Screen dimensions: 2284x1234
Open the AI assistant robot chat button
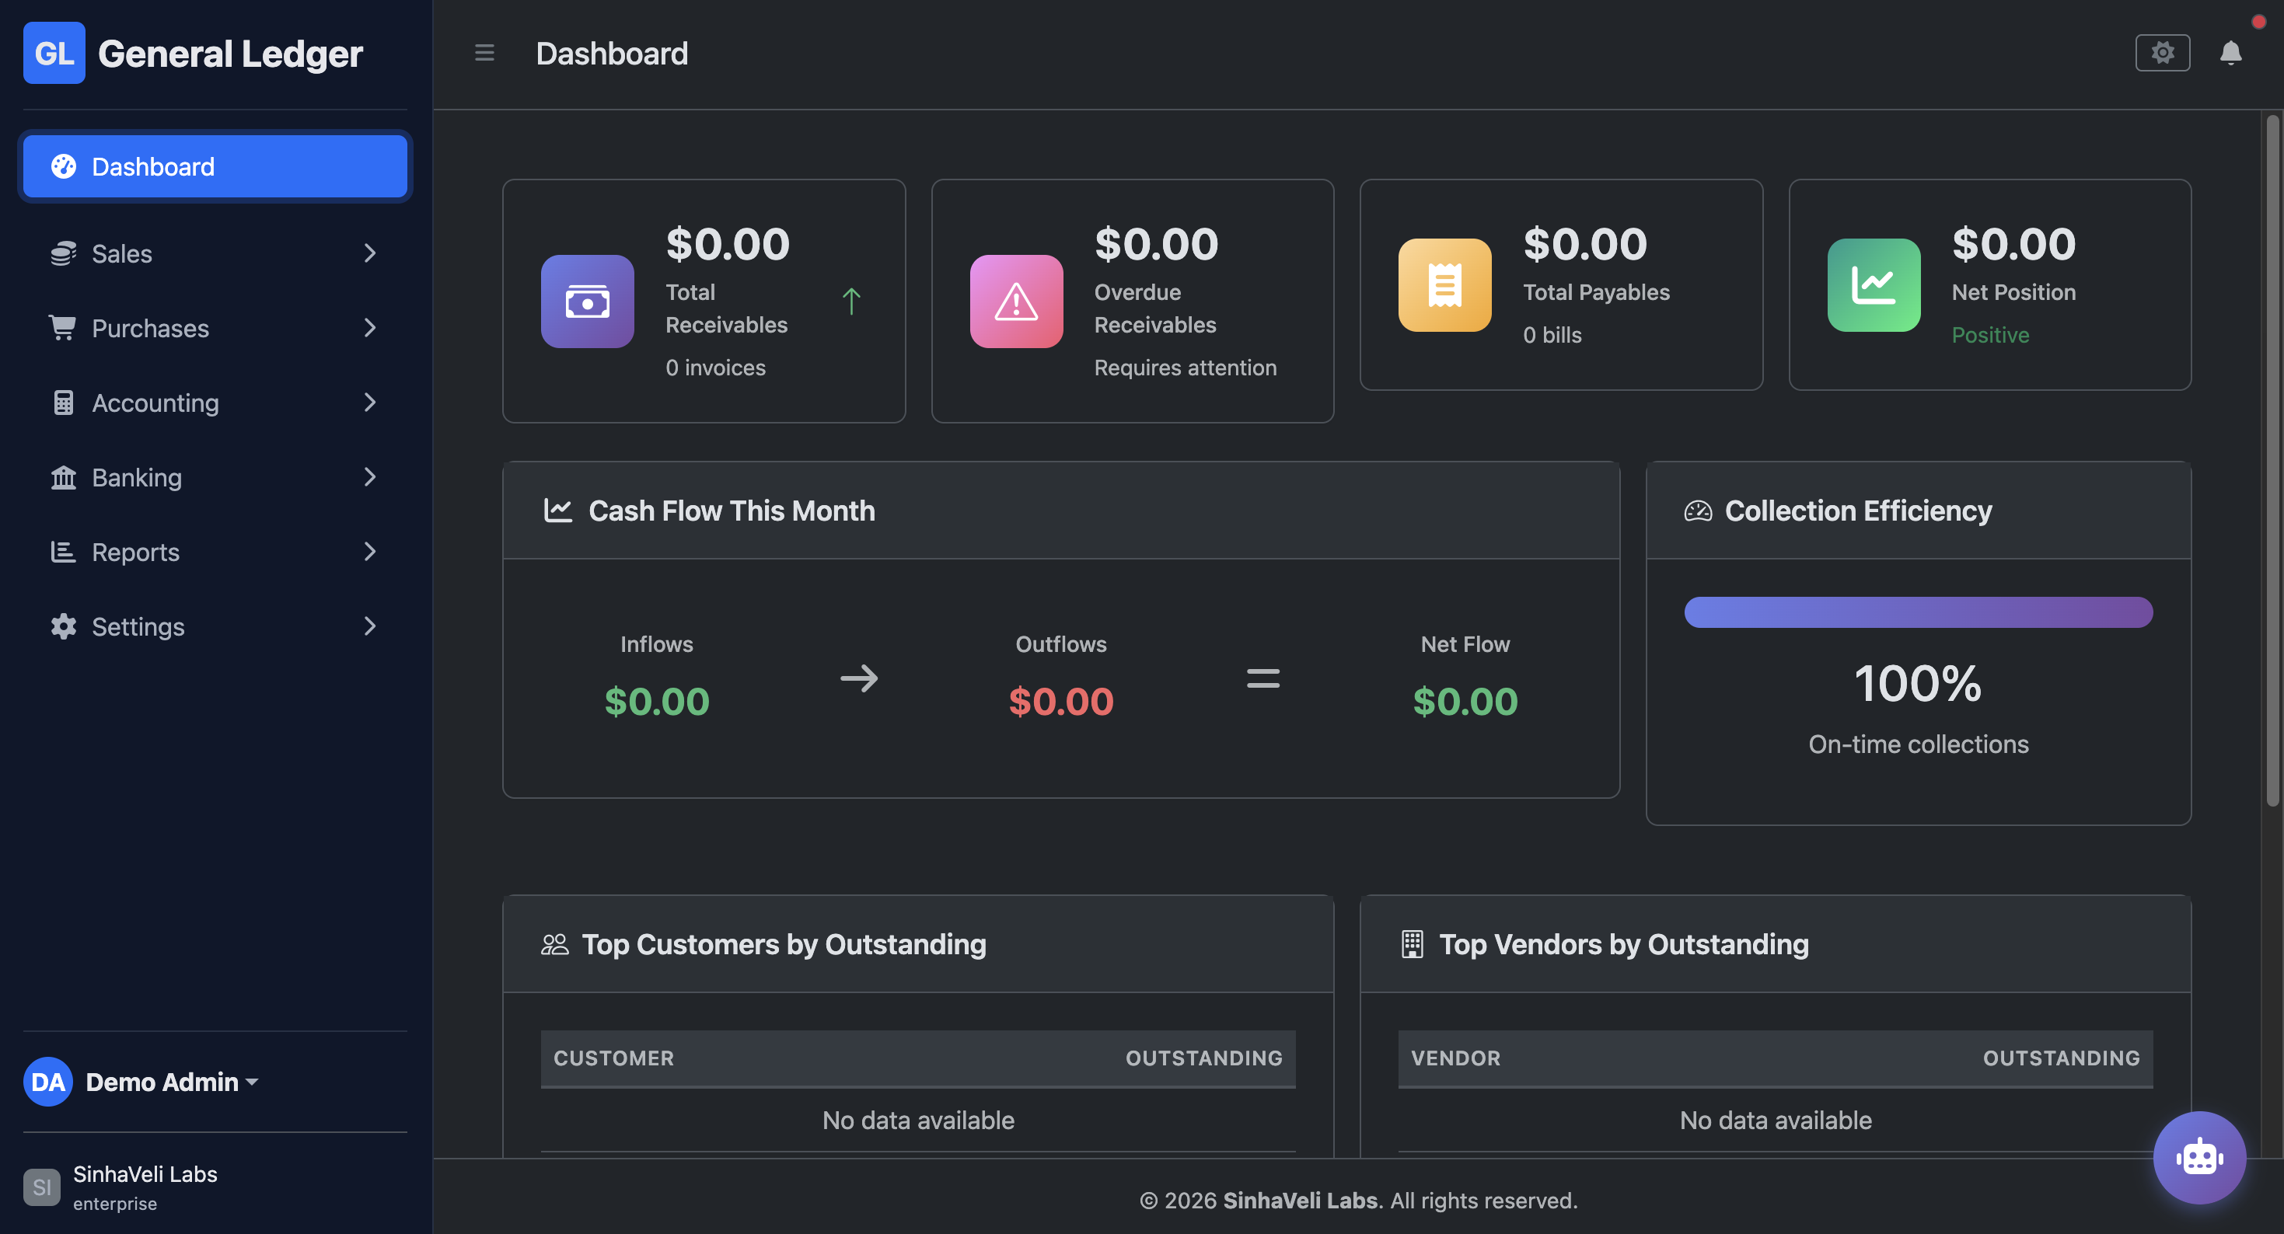tap(2199, 1157)
